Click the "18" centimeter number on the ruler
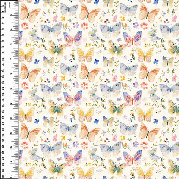This screenshot has height=179, width=179. [x=3, y=106]
